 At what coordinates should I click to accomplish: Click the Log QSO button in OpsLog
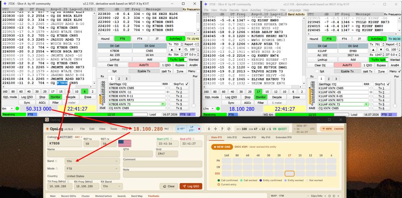(x=191, y=186)
